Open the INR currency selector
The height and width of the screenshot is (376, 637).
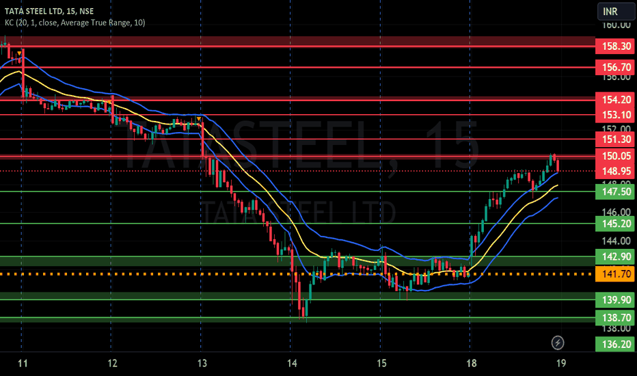[615, 12]
